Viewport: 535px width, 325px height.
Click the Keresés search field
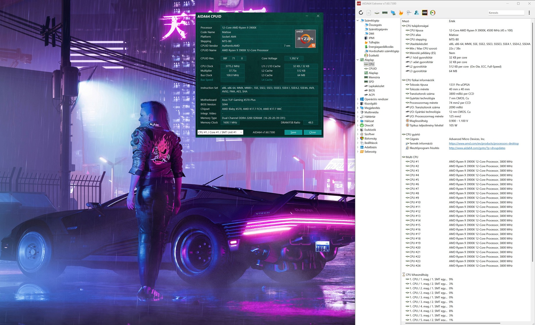click(x=506, y=13)
